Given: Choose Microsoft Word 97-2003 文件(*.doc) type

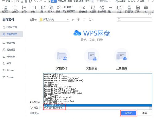Looking at the screenshot, I should click(x=98, y=79).
